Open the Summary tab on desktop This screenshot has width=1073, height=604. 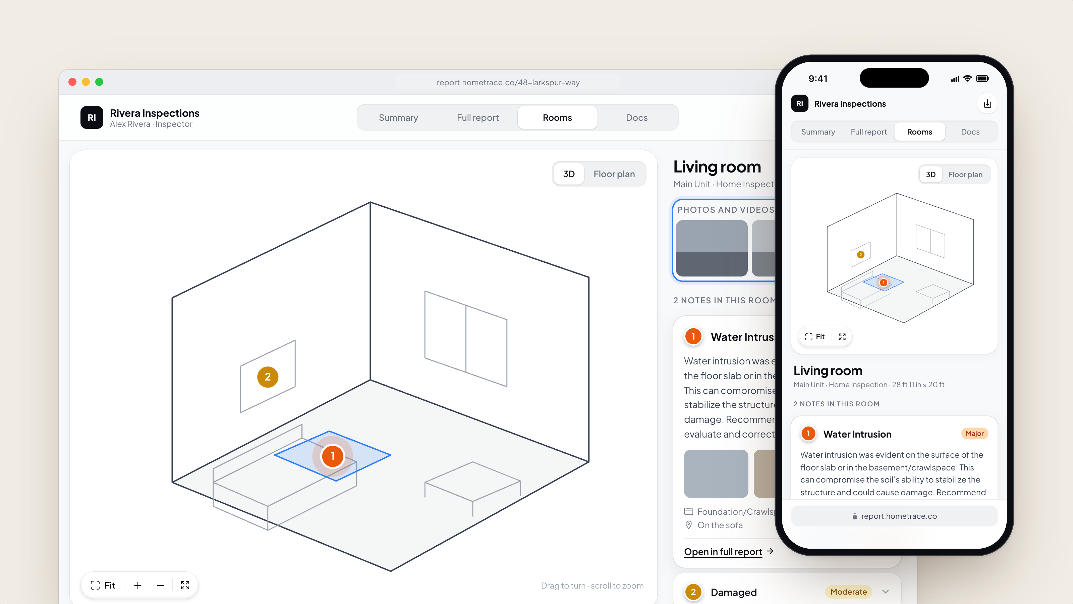(x=398, y=117)
